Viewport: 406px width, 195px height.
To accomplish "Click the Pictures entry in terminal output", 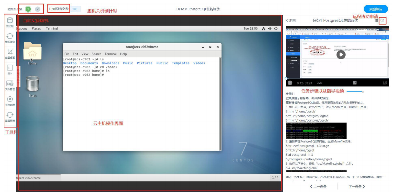I will pos(144,63).
